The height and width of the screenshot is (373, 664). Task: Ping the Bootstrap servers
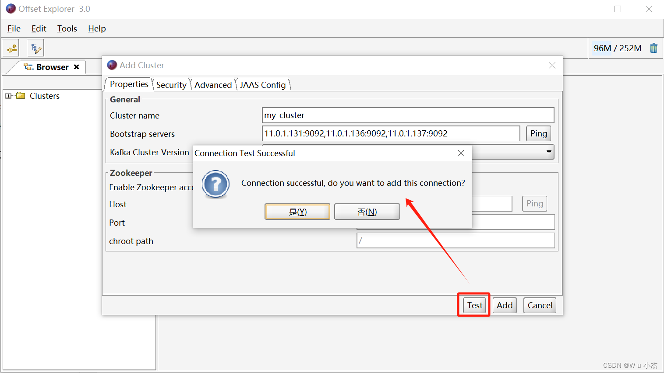pos(539,133)
